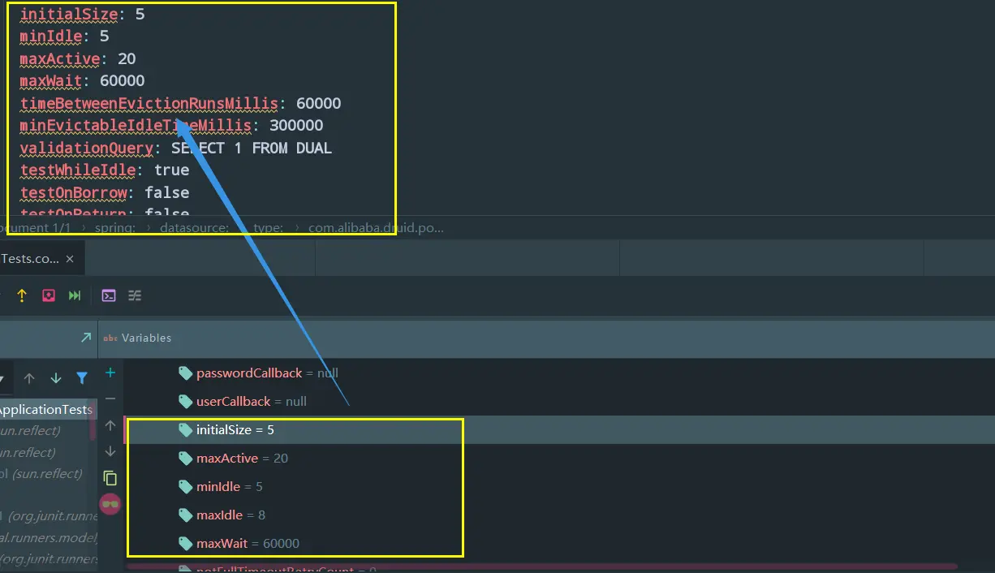Select the 'ol (sun.reflect)' stack frame
The width and height of the screenshot is (995, 573).
click(42, 473)
